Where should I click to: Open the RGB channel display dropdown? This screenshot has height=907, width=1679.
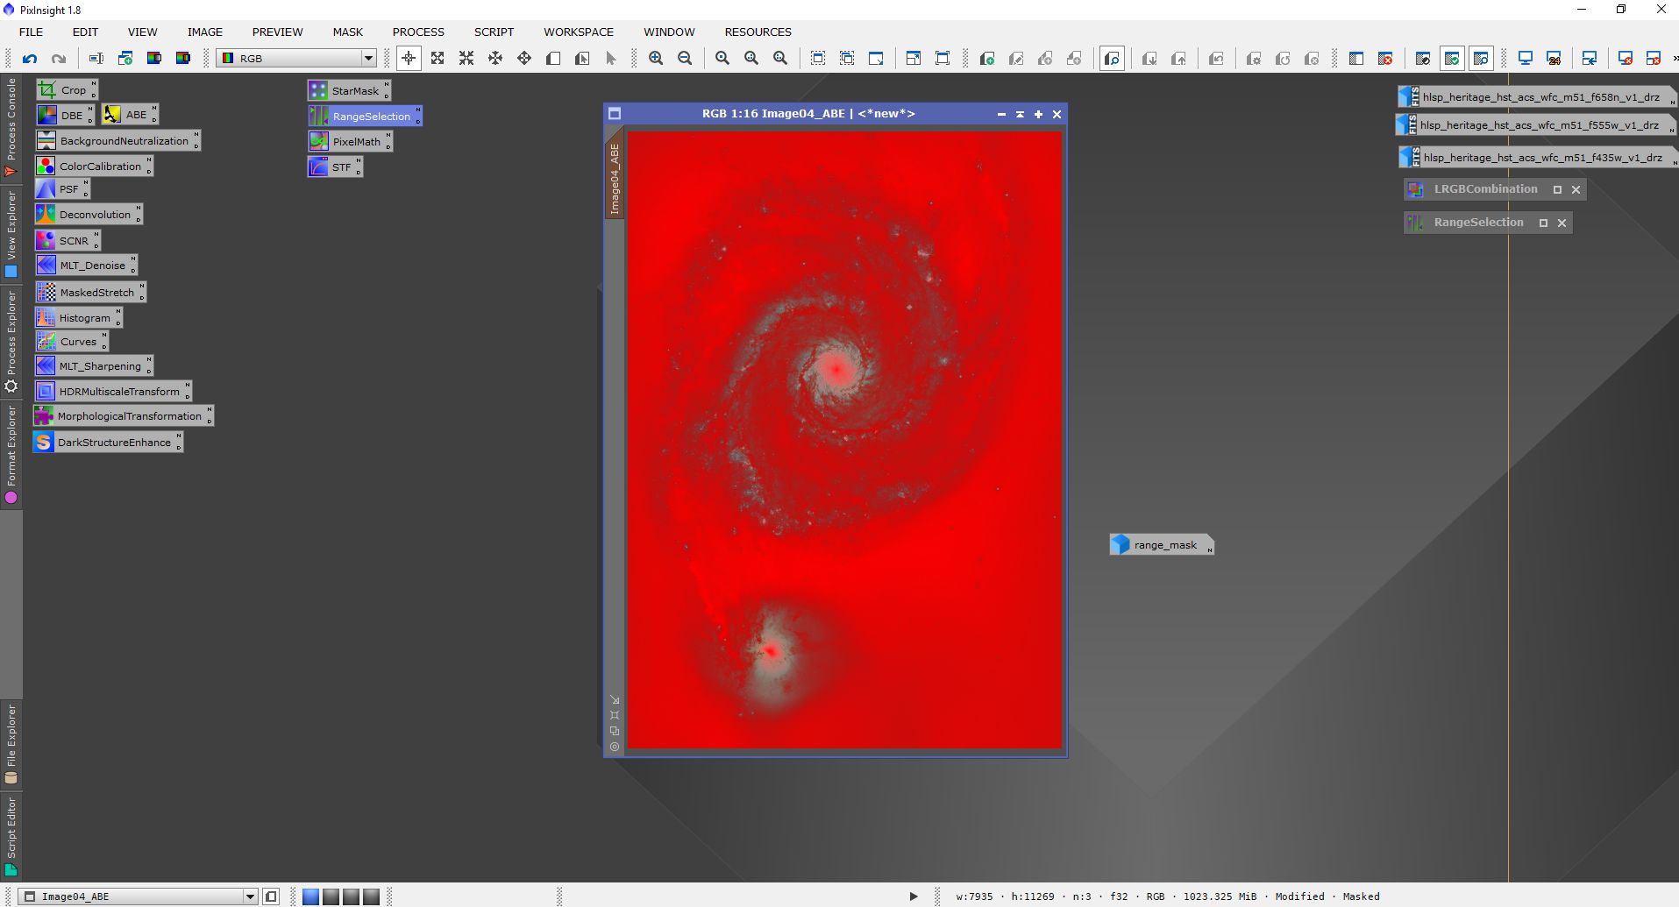pyautogui.click(x=368, y=59)
